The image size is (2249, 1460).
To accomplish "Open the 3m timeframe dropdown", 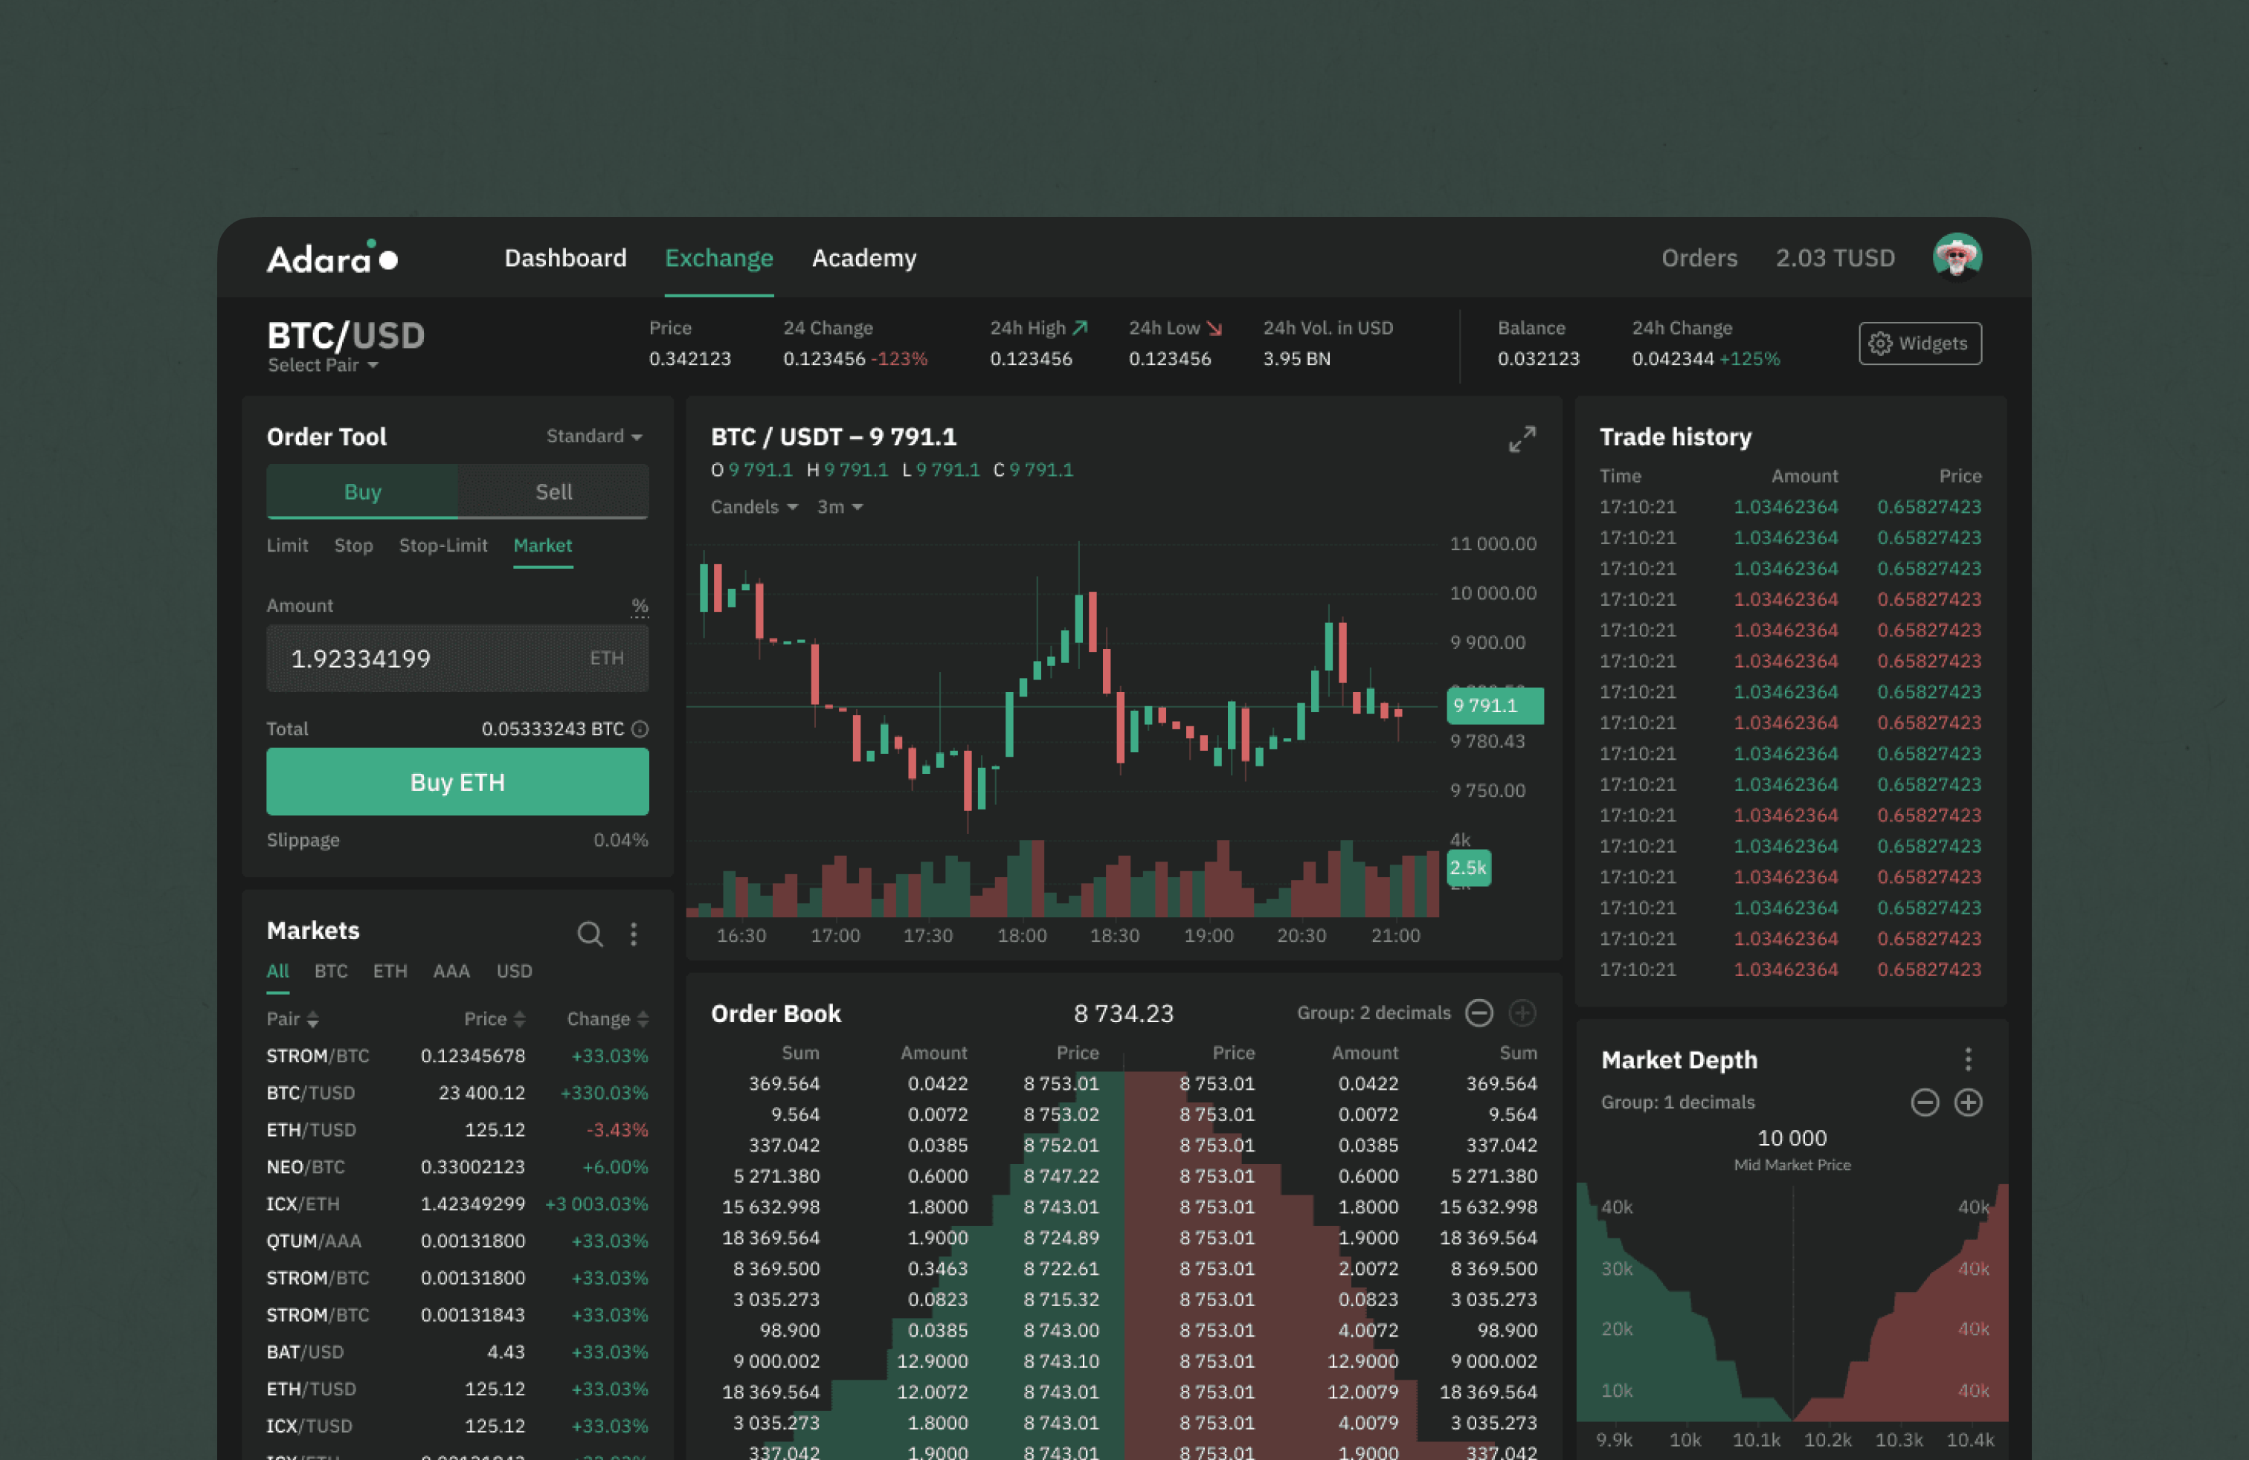I will click(839, 507).
